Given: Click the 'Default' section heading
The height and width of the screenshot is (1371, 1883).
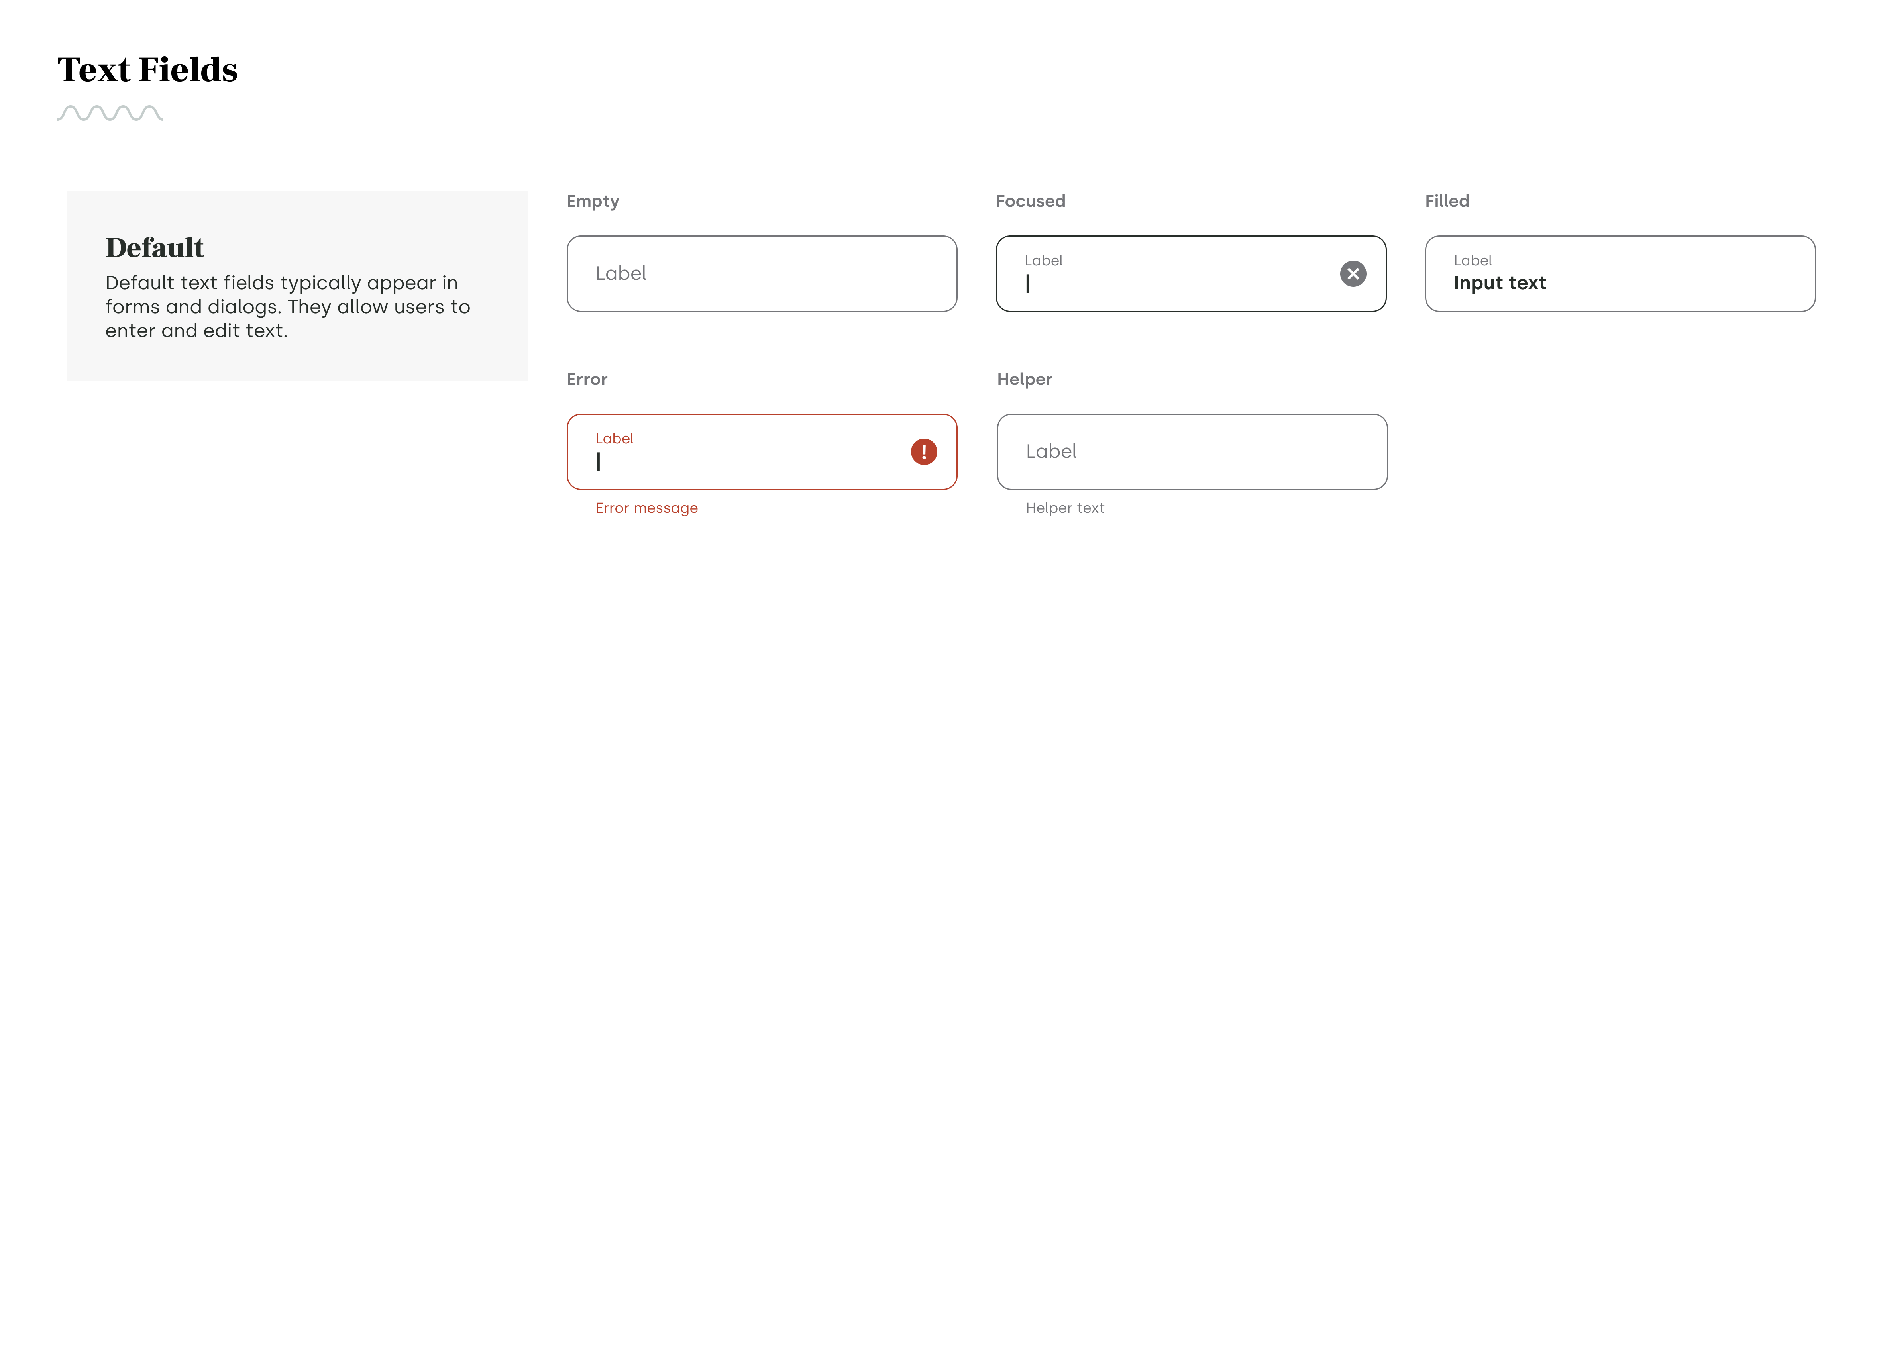Looking at the screenshot, I should pyautogui.click(x=155, y=247).
